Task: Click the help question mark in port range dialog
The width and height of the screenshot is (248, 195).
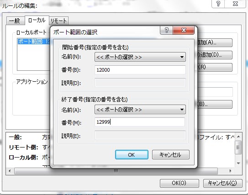Action: [x=167, y=30]
